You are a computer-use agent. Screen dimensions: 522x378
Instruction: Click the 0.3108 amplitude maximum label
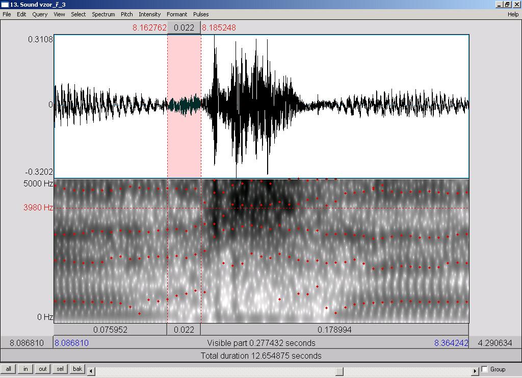point(40,39)
